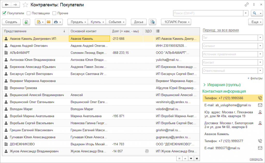
Task: Click the Создать button
Action: (11, 22)
